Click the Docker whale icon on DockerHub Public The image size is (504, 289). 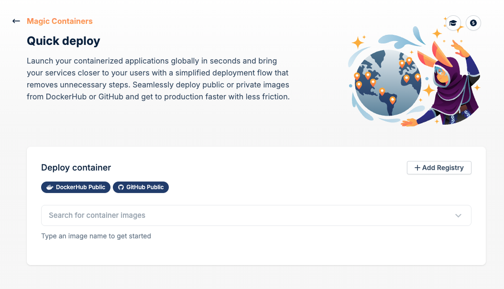point(49,187)
